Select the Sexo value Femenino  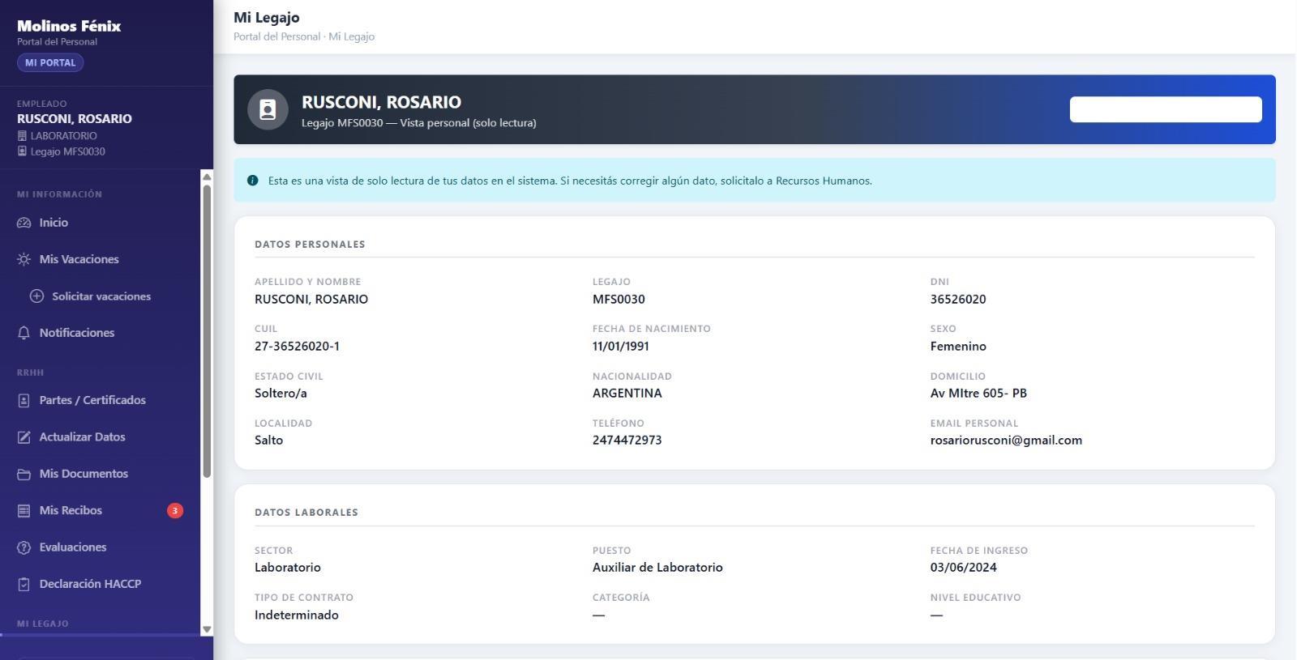click(x=958, y=347)
